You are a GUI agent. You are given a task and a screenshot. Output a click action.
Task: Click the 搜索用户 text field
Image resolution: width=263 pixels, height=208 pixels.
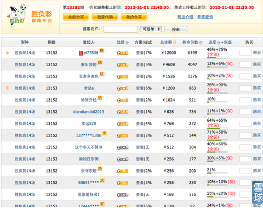(121, 29)
